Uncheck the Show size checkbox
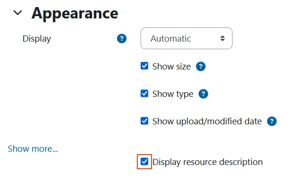 pos(144,66)
